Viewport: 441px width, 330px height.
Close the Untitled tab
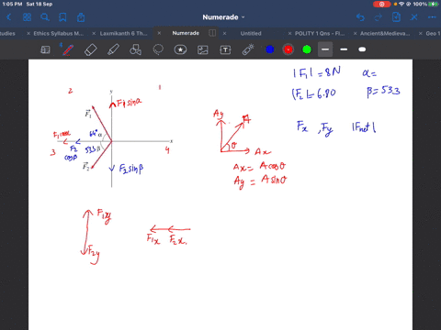coord(224,33)
